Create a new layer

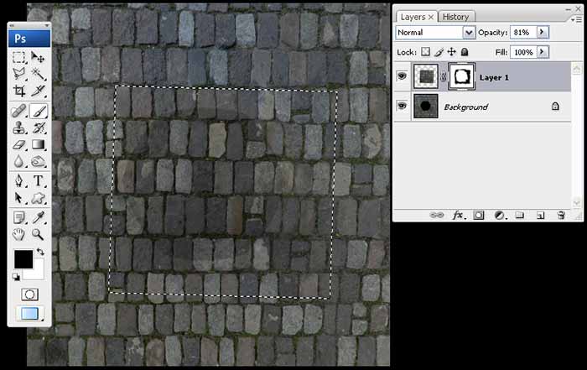pyautogui.click(x=540, y=216)
